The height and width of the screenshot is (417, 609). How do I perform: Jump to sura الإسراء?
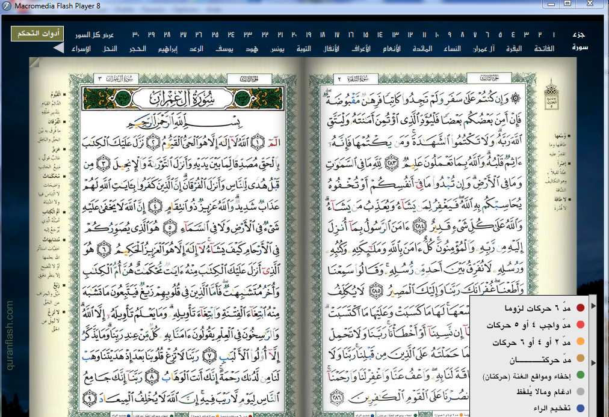click(x=81, y=49)
